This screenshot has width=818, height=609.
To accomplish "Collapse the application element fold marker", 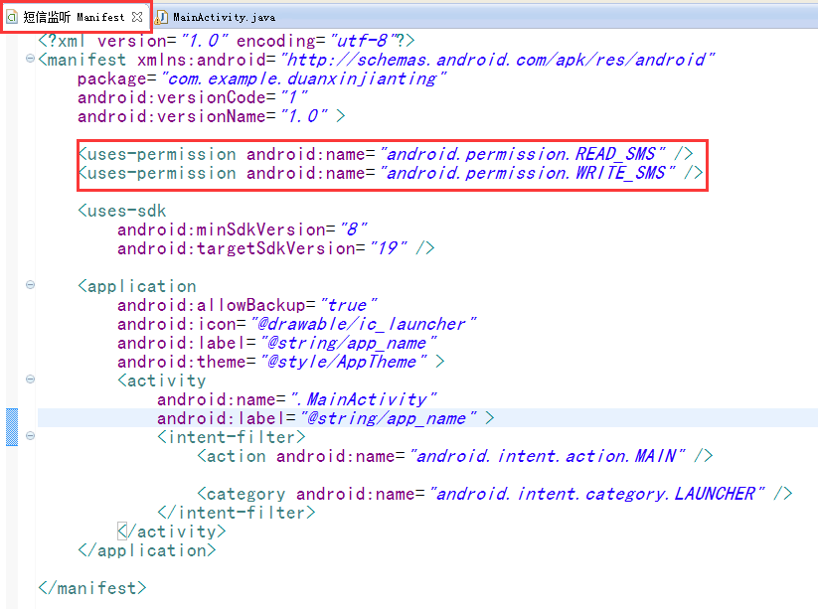I will pos(30,285).
